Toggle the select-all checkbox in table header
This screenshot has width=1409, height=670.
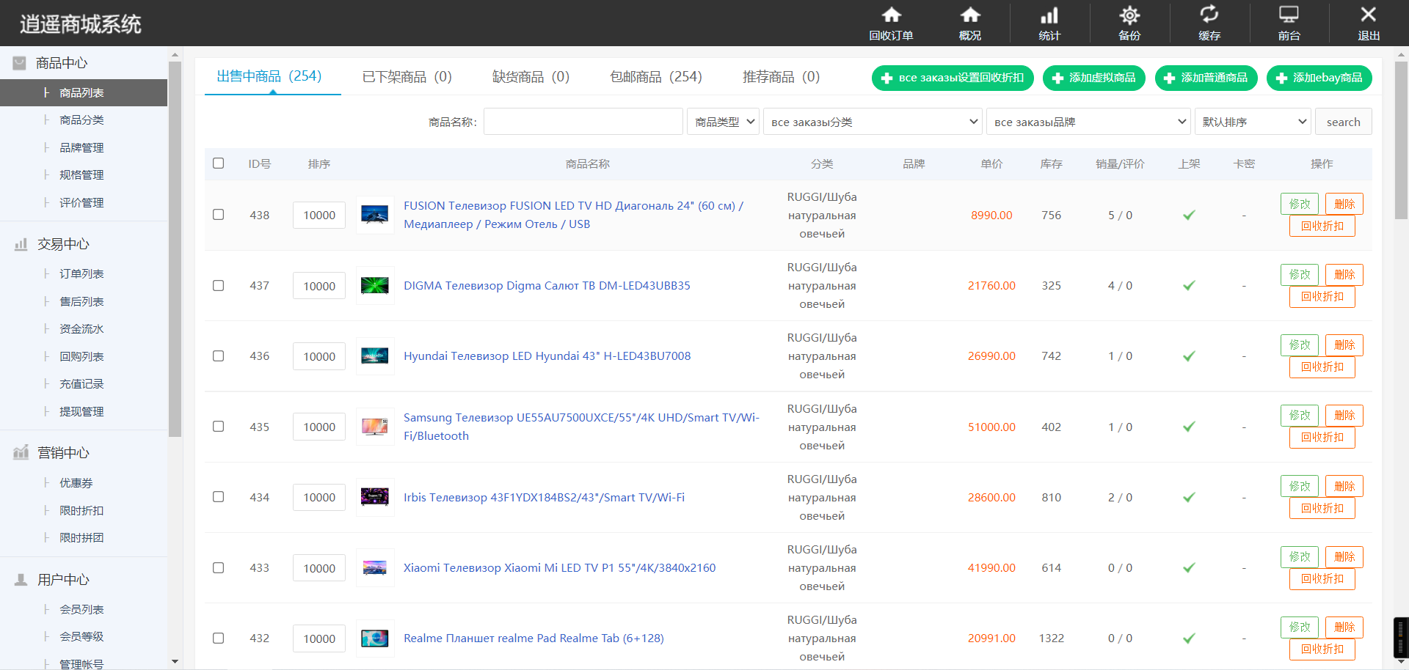click(218, 163)
